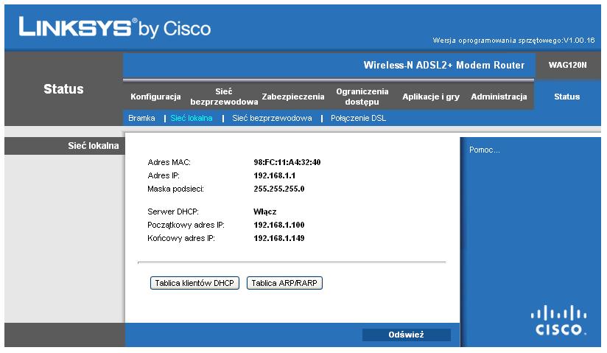The width and height of the screenshot is (607, 353).
Task: Open Sieć bezprzewodowa status submenu
Action: (x=272, y=118)
